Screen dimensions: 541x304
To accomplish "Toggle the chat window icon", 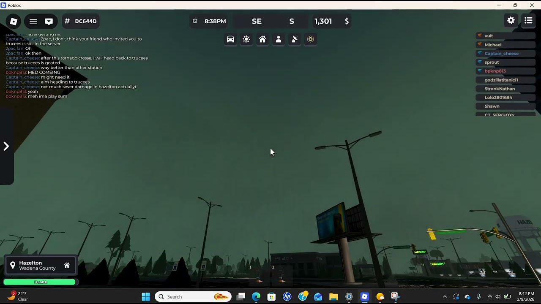I will click(x=49, y=22).
